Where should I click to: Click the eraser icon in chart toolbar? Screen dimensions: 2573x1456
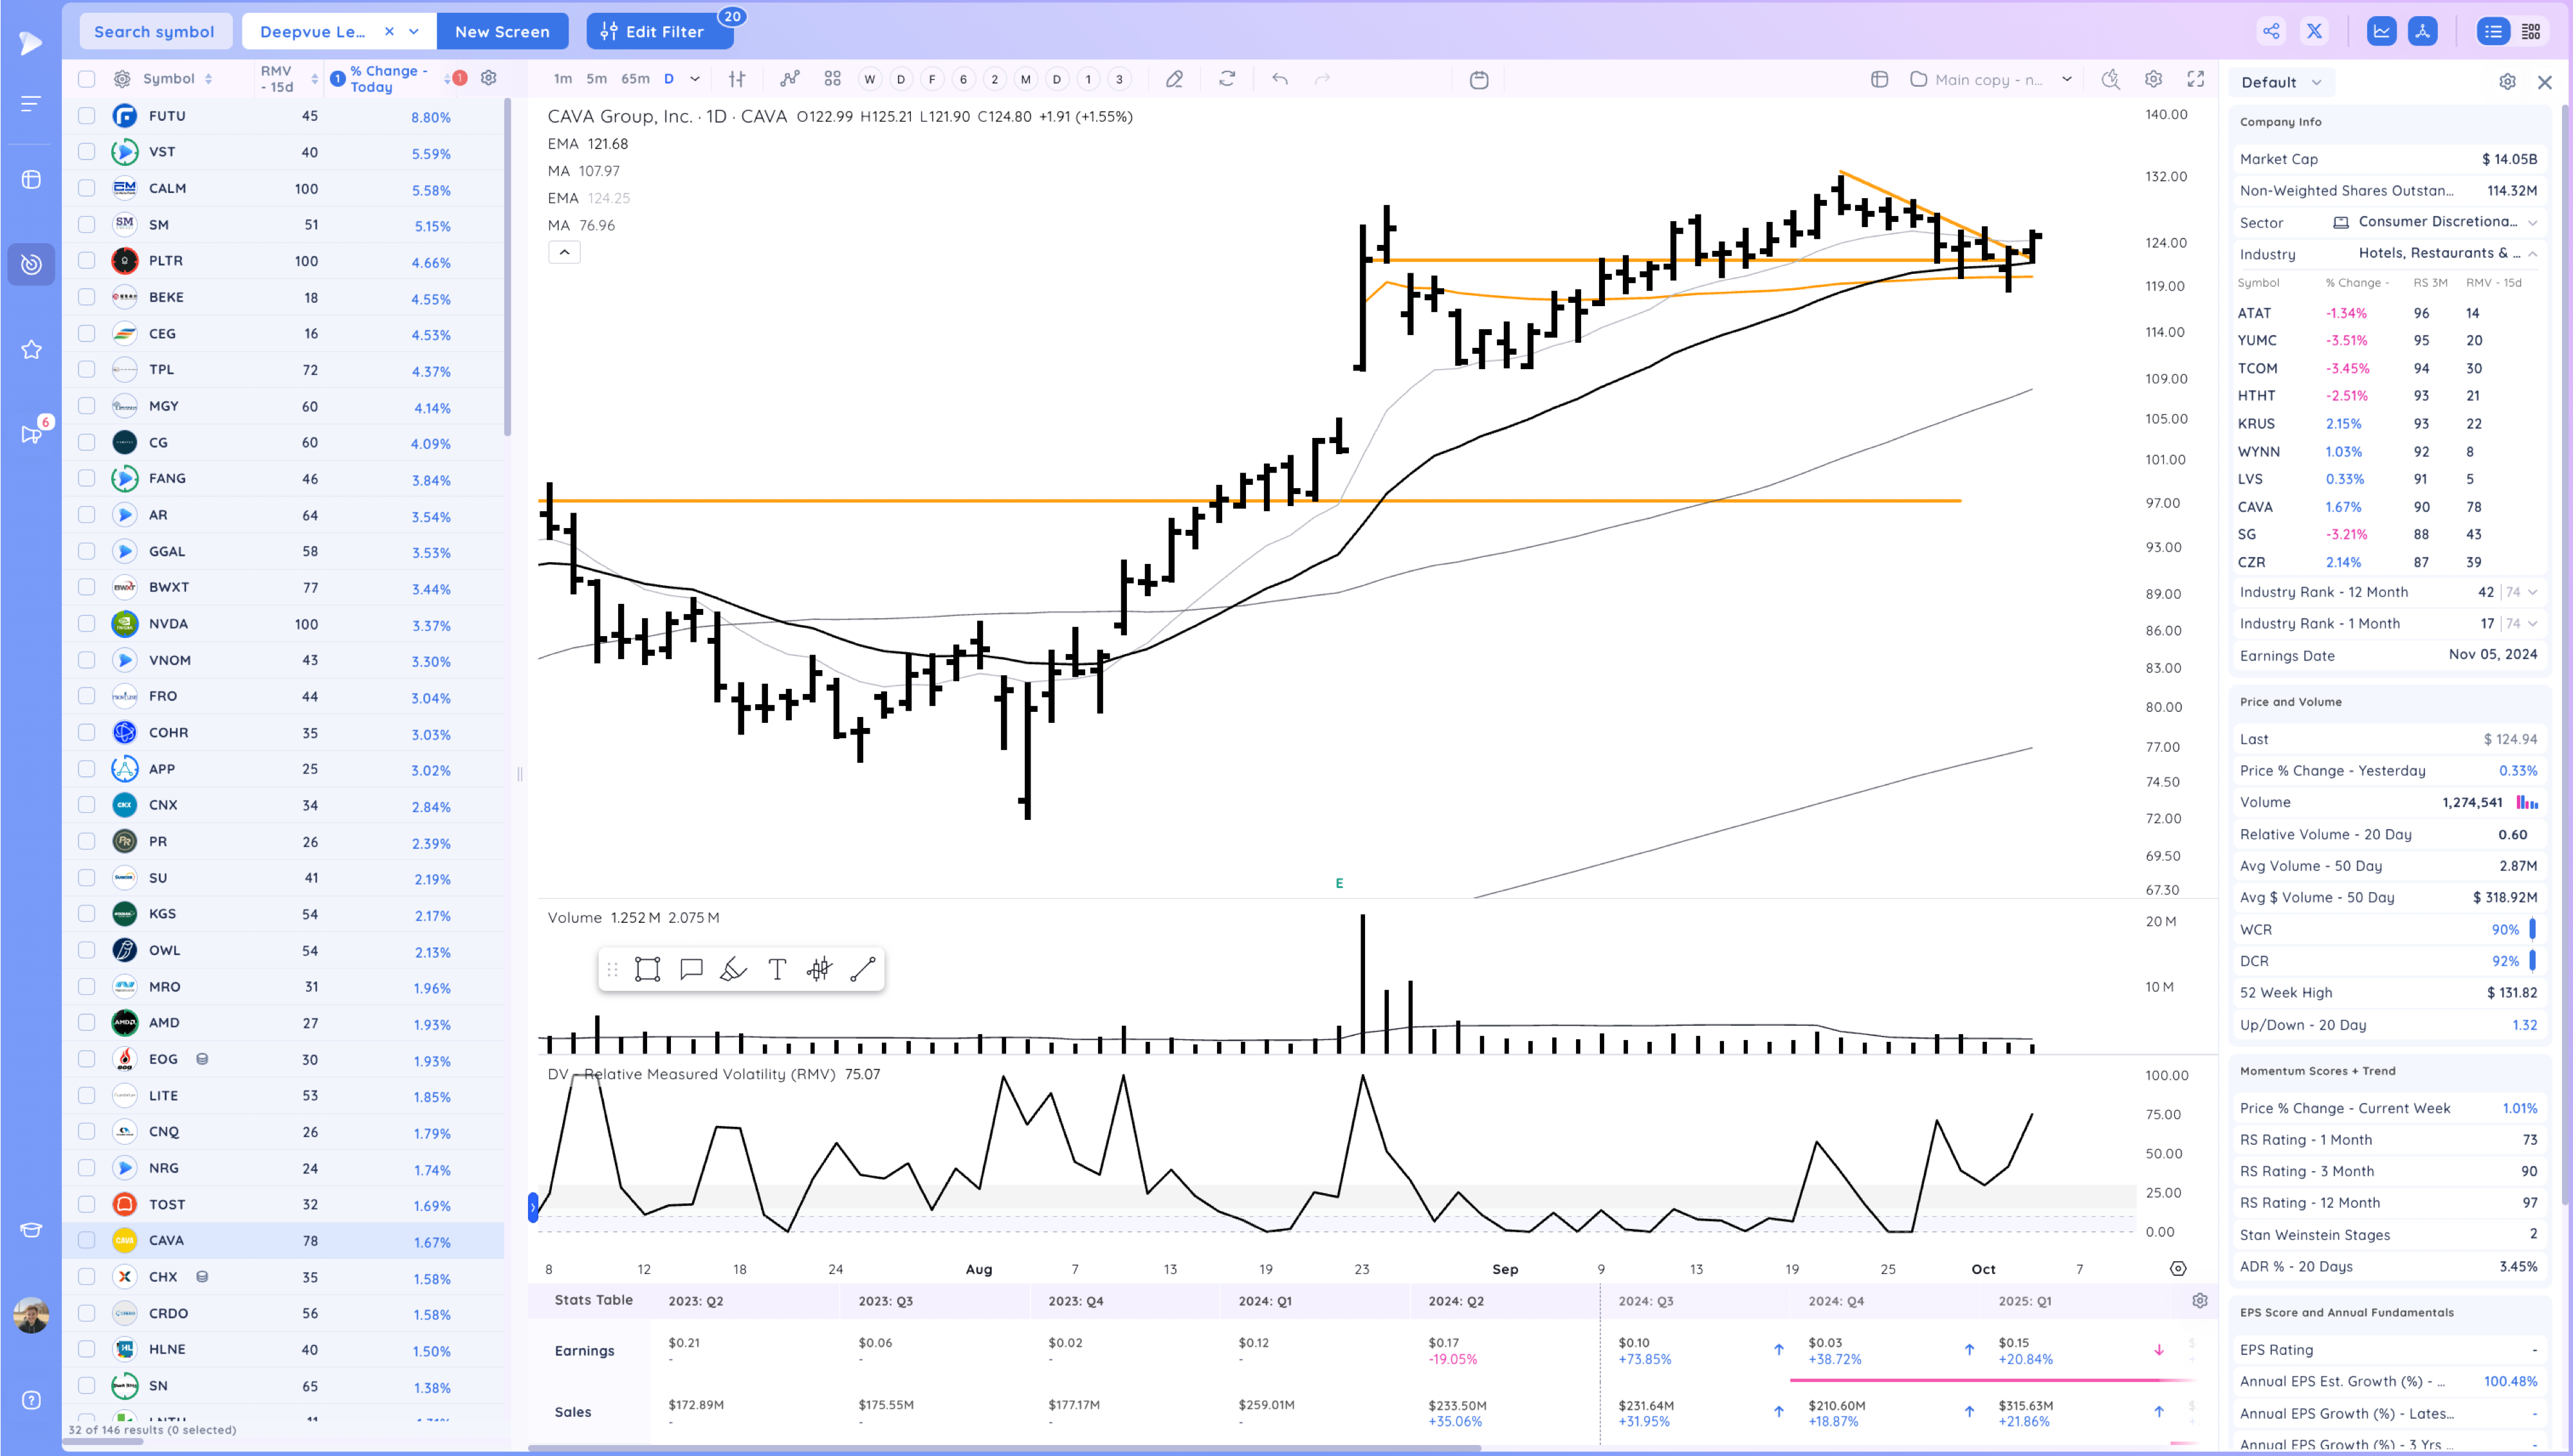coord(1174,79)
